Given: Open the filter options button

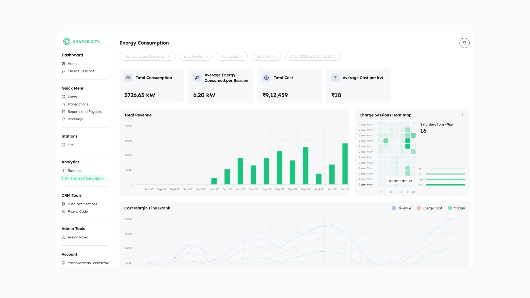Looking at the screenshot, I should [464, 43].
